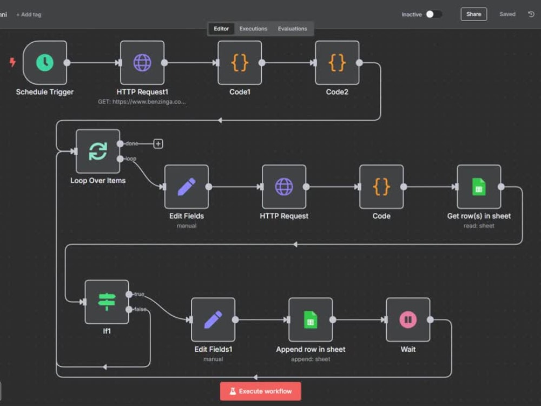541x406 pixels.
Task: Select the HTTP Request1 globe node
Action: click(x=142, y=62)
